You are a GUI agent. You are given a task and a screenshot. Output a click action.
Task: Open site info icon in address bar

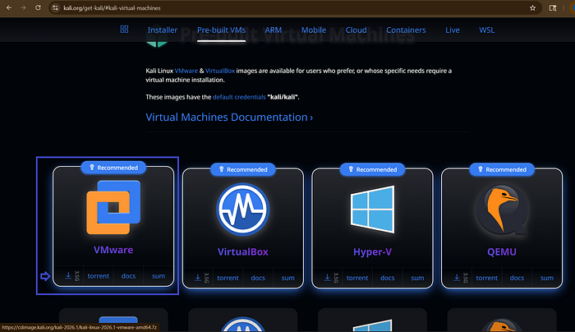(55, 7)
